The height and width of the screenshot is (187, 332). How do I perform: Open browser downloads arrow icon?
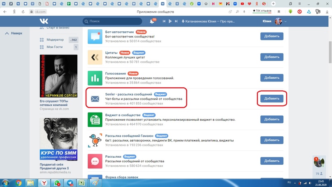click(x=327, y=12)
